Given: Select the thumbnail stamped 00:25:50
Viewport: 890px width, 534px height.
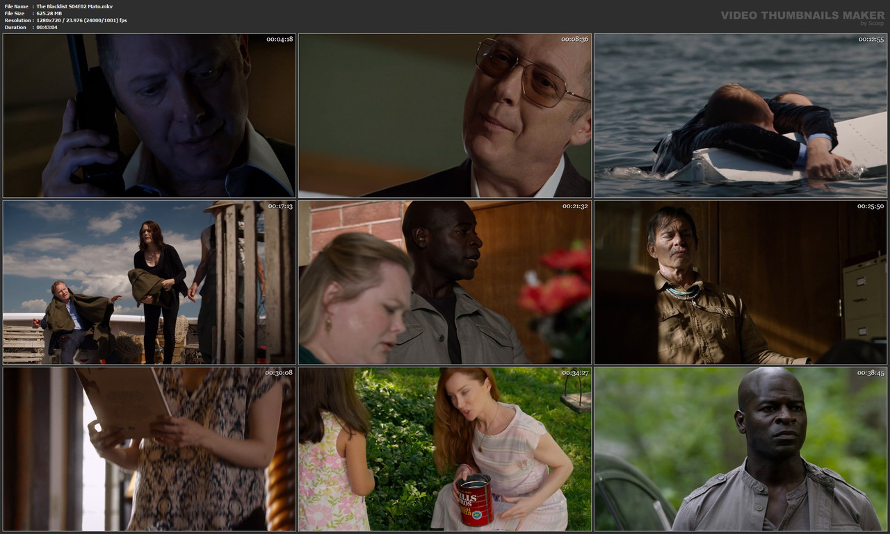Looking at the screenshot, I should click(741, 283).
